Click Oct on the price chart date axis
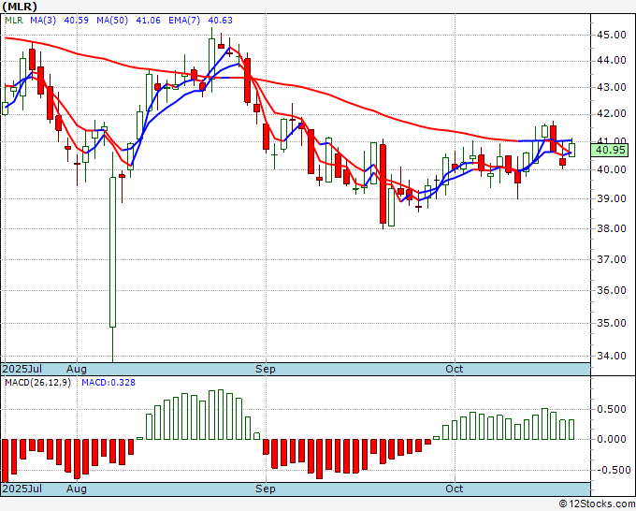Image resolution: width=636 pixels, height=511 pixels. [454, 369]
